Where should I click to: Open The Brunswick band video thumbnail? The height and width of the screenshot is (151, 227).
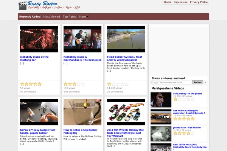click(x=82, y=39)
